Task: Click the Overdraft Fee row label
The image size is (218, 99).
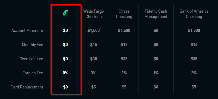Action: [31, 59]
